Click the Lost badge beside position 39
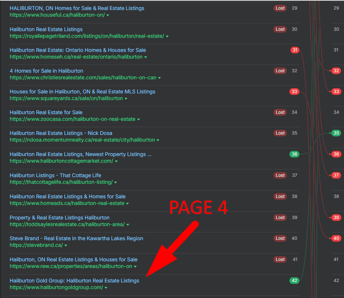 (x=280, y=218)
